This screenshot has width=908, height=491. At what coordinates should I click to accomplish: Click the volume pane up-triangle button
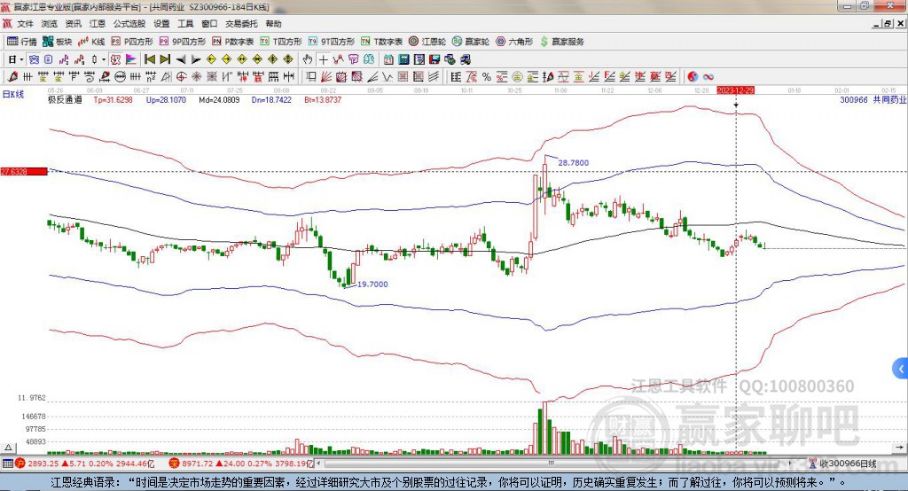pyautogui.click(x=8, y=448)
